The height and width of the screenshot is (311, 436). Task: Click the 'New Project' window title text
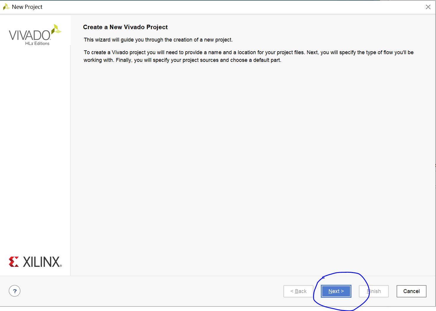(27, 7)
